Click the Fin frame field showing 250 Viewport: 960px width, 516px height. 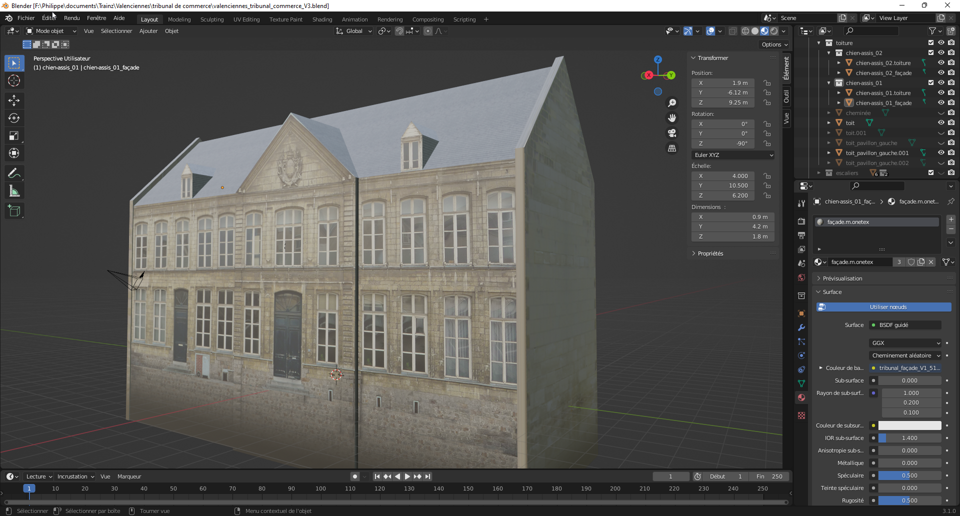click(770, 476)
